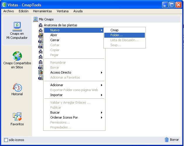Minimize the CmapTools window
This screenshot has width=184, height=146.
(165, 5)
